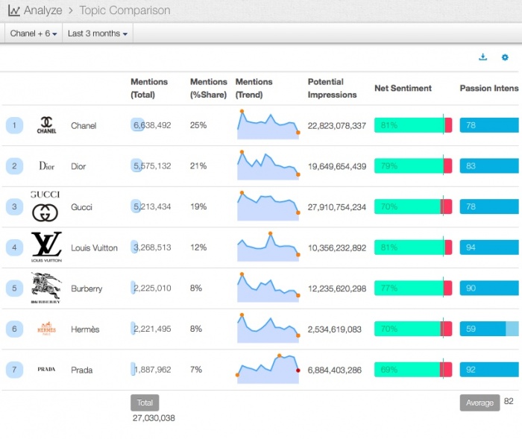
Task: Open Gucci's mentions trend sparkline
Action: [x=268, y=206]
